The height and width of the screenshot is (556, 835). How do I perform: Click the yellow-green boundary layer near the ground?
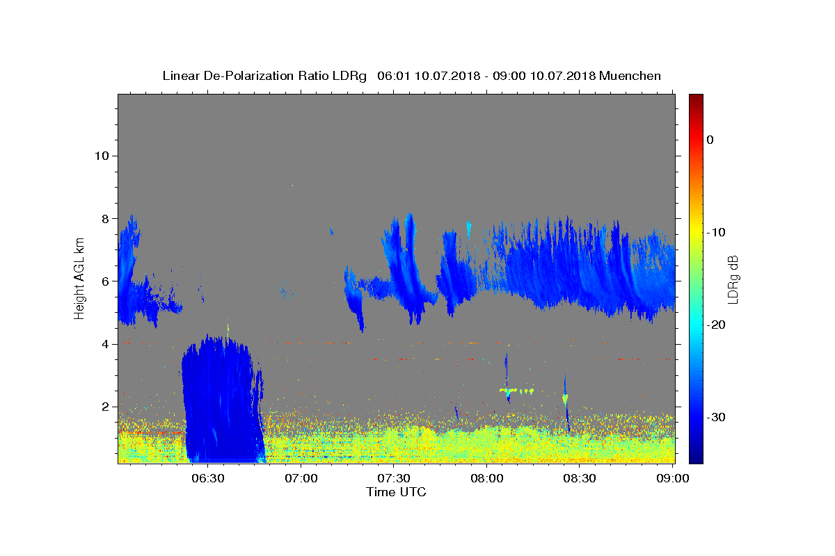[397, 445]
